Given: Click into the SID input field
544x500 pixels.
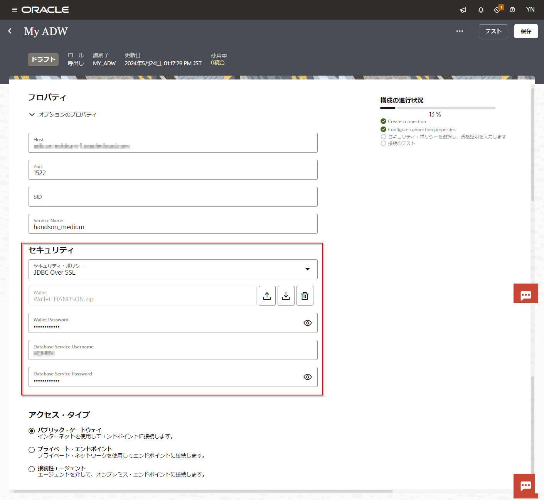Looking at the screenshot, I should pos(173,197).
